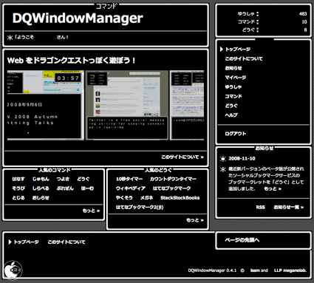This screenshot has height=283, width=314.
Task: Click the コマンド count 10
Action: coord(304,22)
